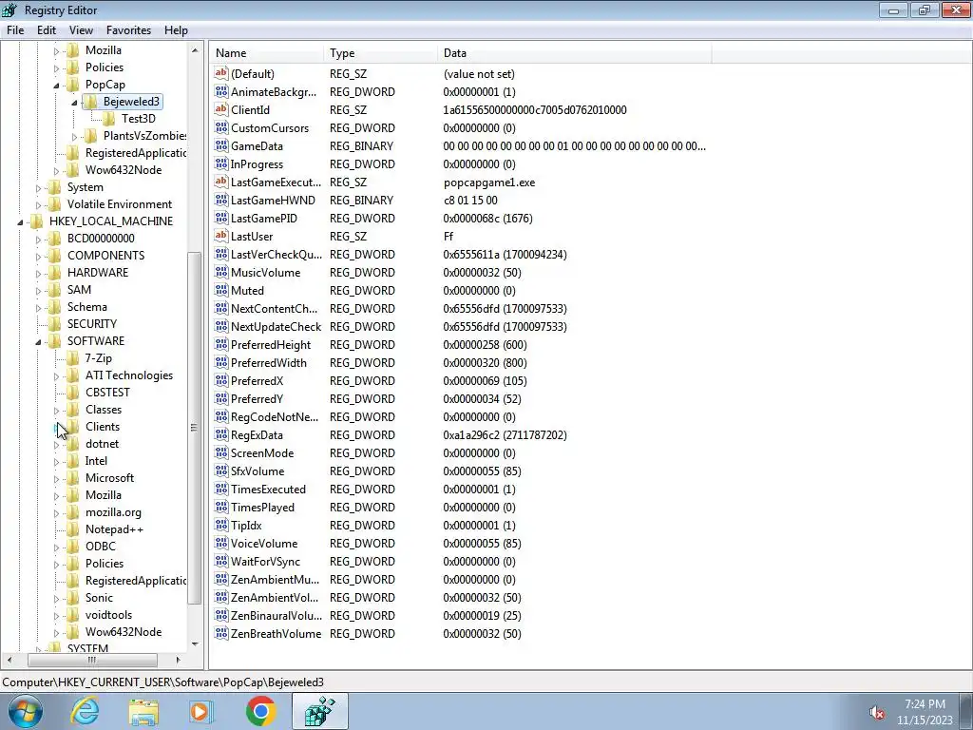This screenshot has width=973, height=730.
Task: Open the Favorites menu
Action: 128,29
